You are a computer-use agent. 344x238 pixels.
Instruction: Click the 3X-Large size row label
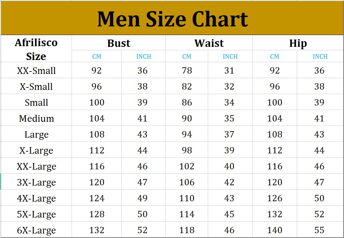(x=36, y=182)
